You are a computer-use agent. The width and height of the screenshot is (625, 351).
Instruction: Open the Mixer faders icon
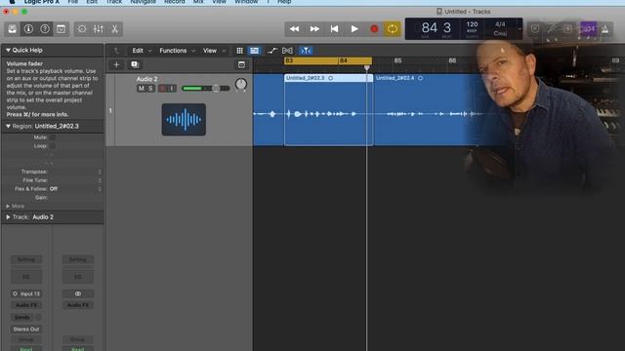click(99, 29)
